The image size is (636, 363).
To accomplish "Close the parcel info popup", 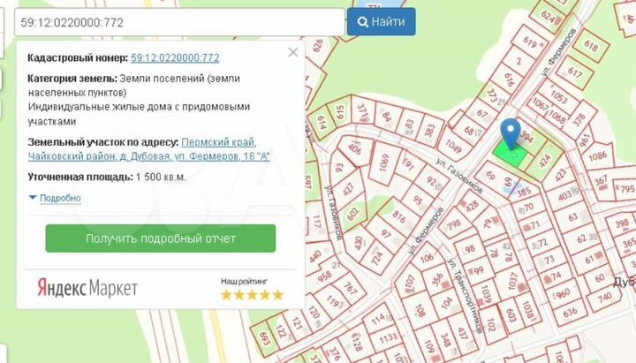I will (293, 52).
